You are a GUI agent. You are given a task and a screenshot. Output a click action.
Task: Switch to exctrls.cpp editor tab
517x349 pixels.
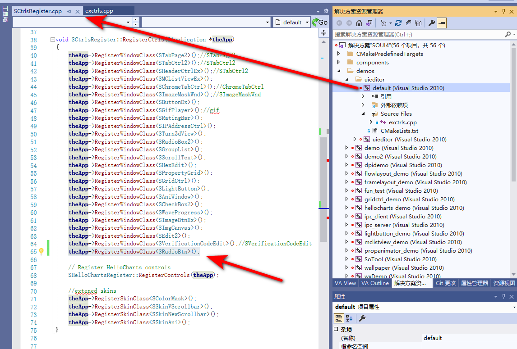click(x=99, y=11)
